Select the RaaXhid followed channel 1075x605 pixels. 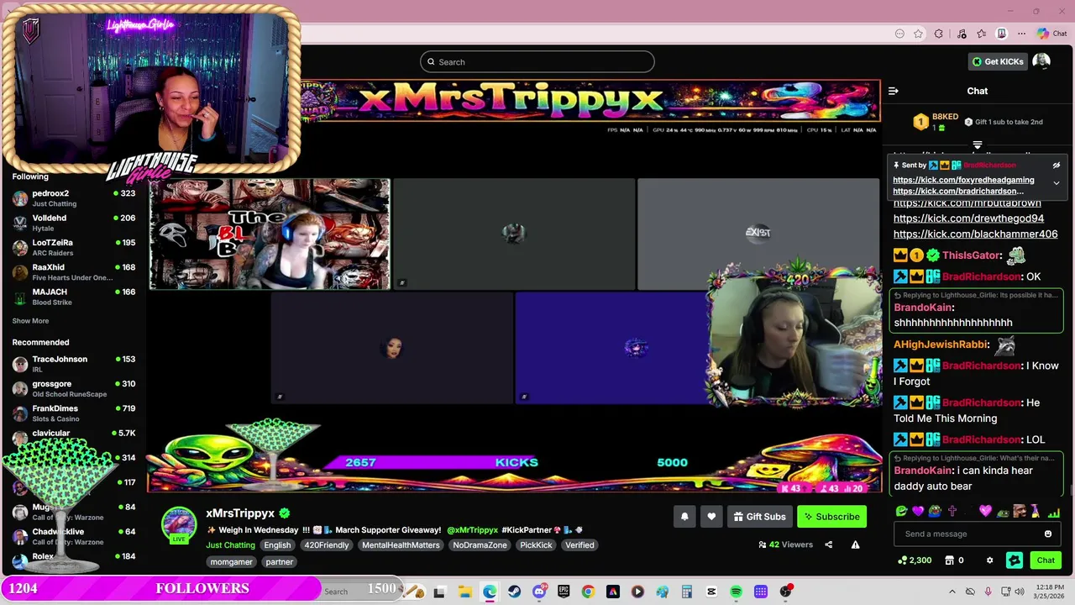coord(74,272)
